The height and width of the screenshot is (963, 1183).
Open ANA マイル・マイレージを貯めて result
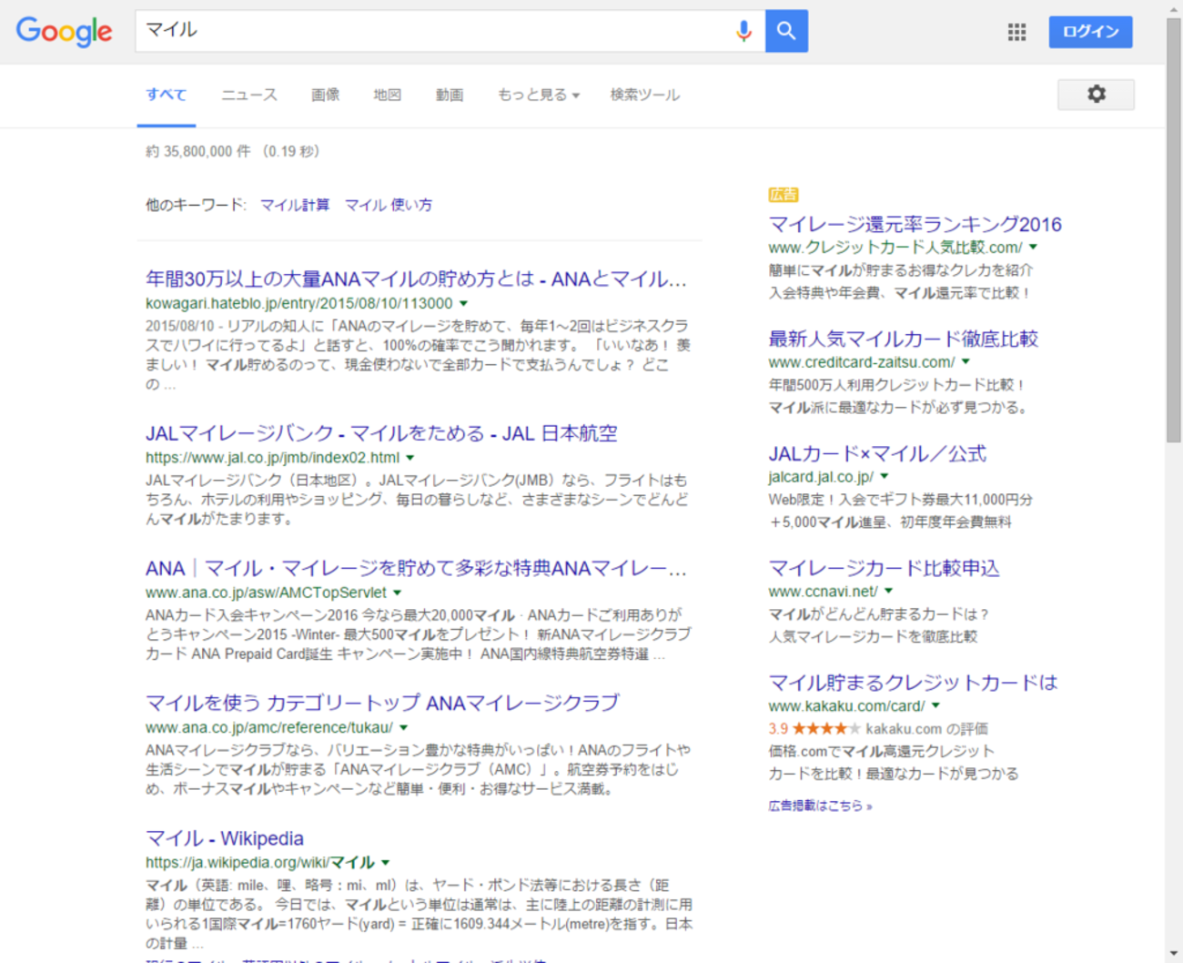point(416,568)
